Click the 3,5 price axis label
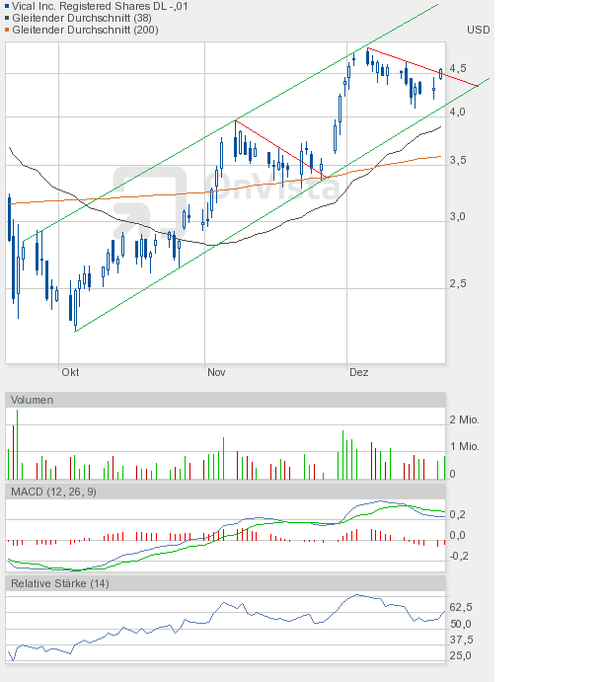Screen dimensions: 606x682 click(x=458, y=160)
